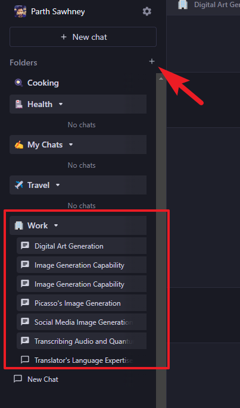Click the Health folder hospital icon
The image size is (240, 408).
[19, 104]
